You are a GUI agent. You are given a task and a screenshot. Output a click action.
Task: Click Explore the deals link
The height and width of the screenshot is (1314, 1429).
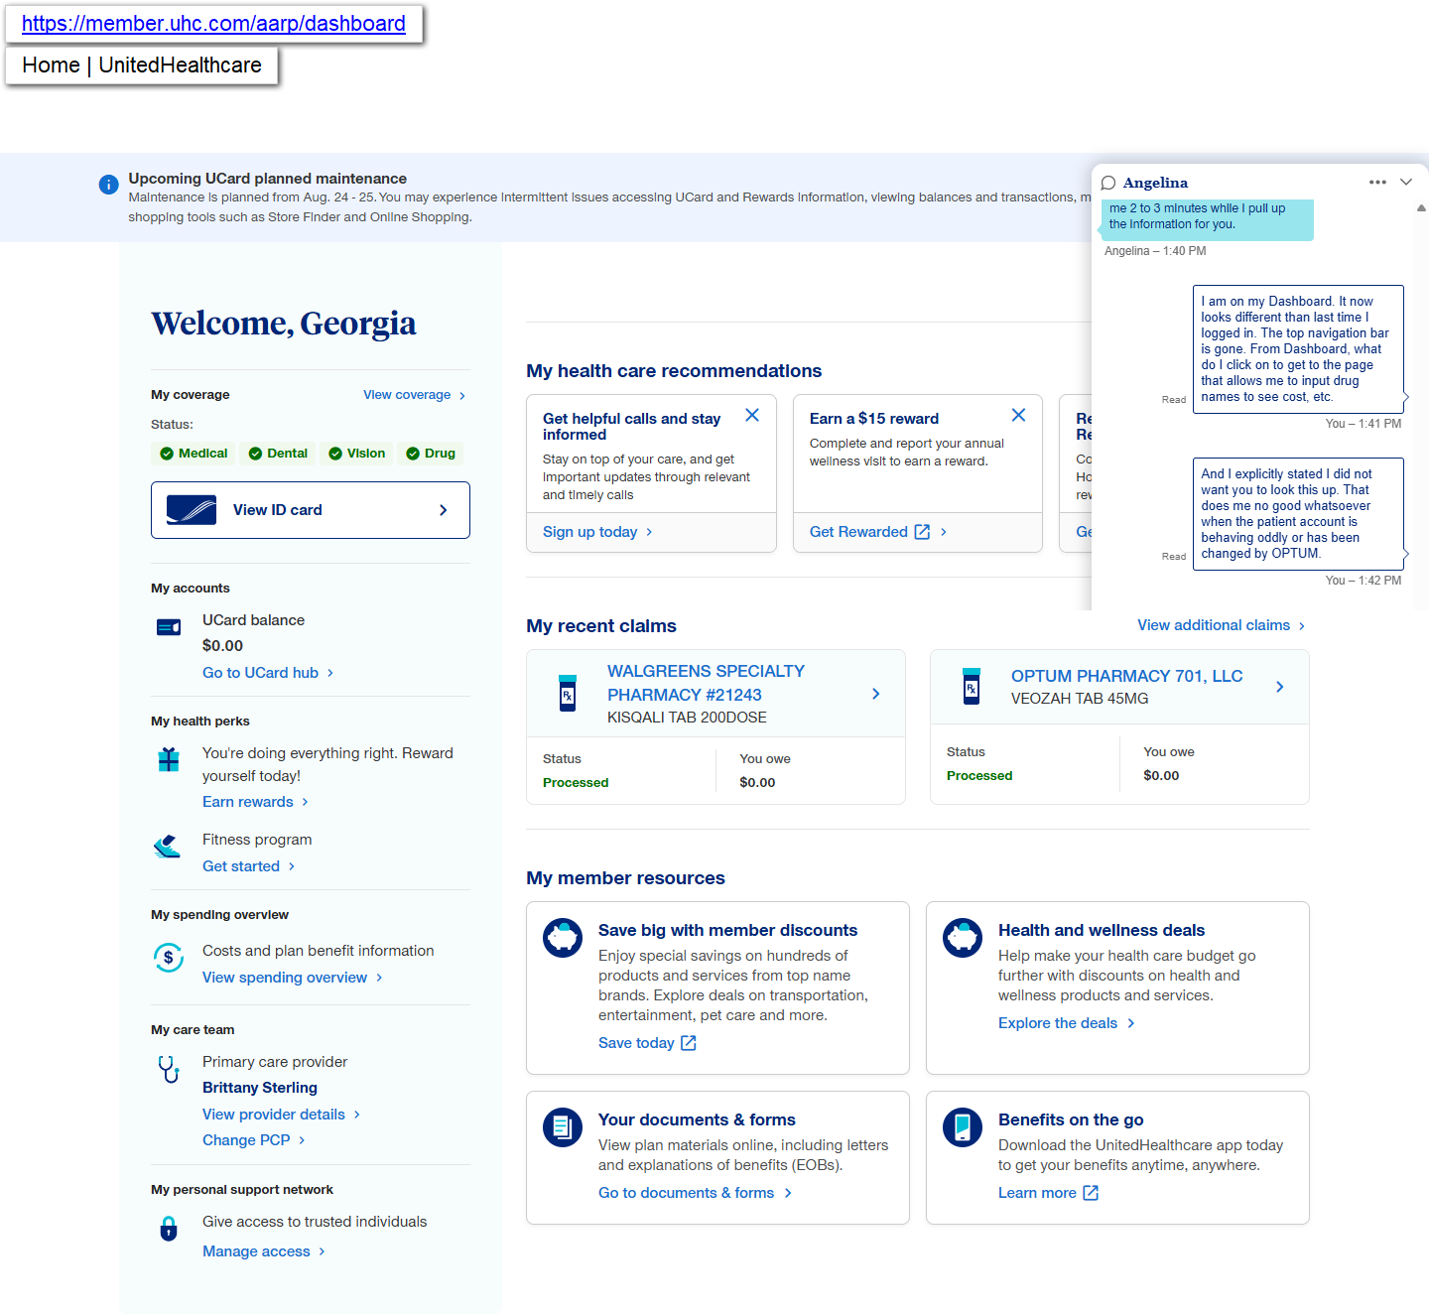click(x=1067, y=1023)
